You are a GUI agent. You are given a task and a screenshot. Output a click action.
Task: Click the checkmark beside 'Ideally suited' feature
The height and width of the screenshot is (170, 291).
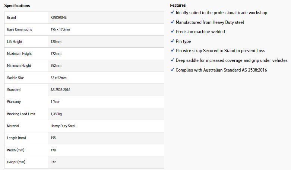[x=172, y=13]
